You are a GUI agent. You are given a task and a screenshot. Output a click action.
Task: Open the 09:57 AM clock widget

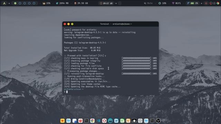point(106,3)
